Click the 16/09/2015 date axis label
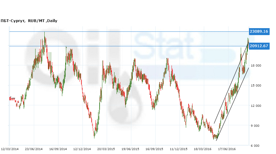Screen dimensions: 276x154 point(155,149)
